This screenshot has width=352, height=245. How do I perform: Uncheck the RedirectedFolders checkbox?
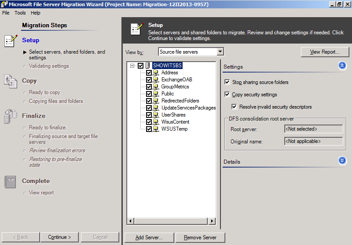(x=149, y=101)
